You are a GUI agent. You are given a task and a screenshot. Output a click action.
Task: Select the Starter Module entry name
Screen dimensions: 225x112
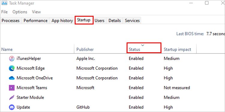tap(30, 97)
